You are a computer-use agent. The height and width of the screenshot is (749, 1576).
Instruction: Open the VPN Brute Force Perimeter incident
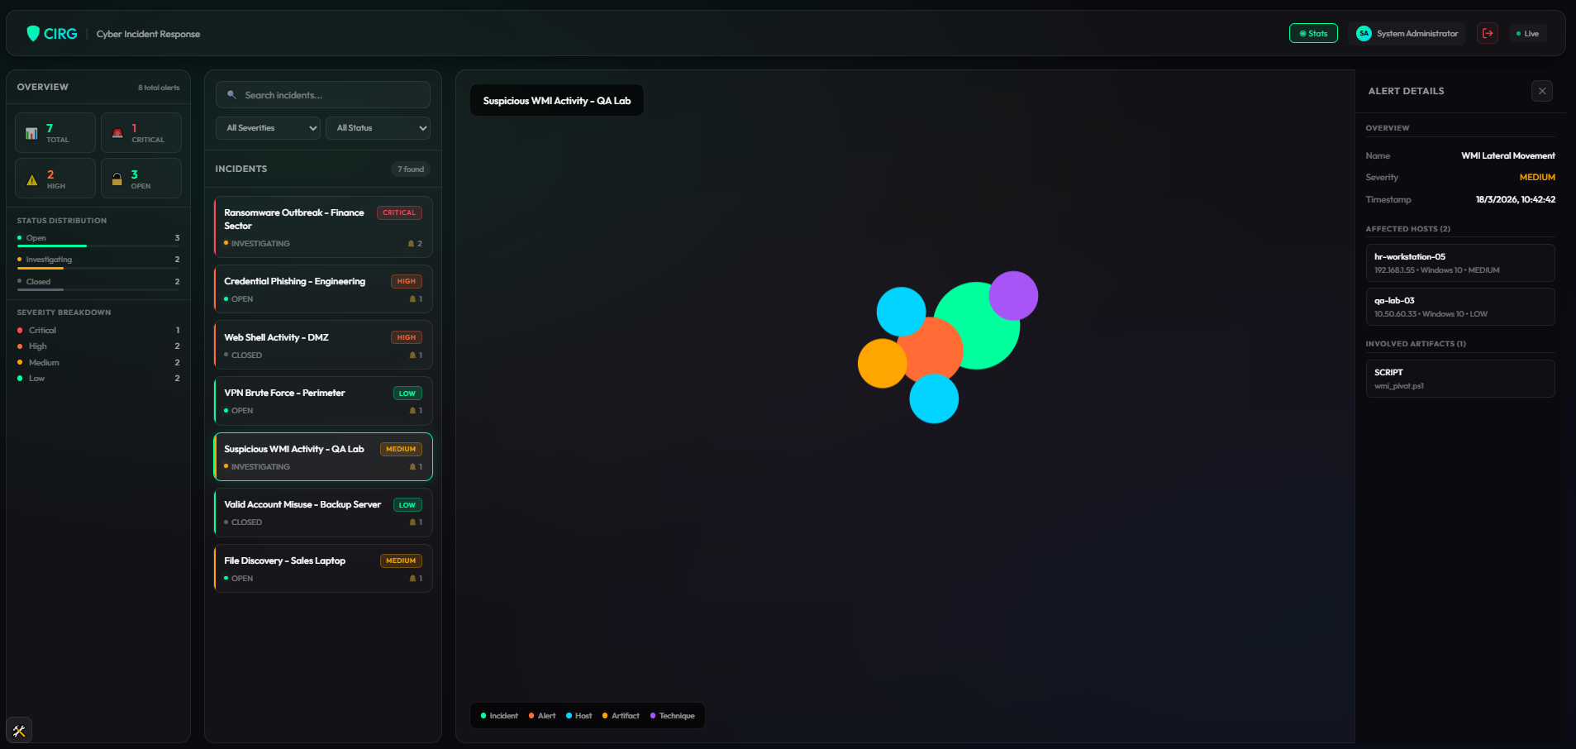[x=322, y=400]
